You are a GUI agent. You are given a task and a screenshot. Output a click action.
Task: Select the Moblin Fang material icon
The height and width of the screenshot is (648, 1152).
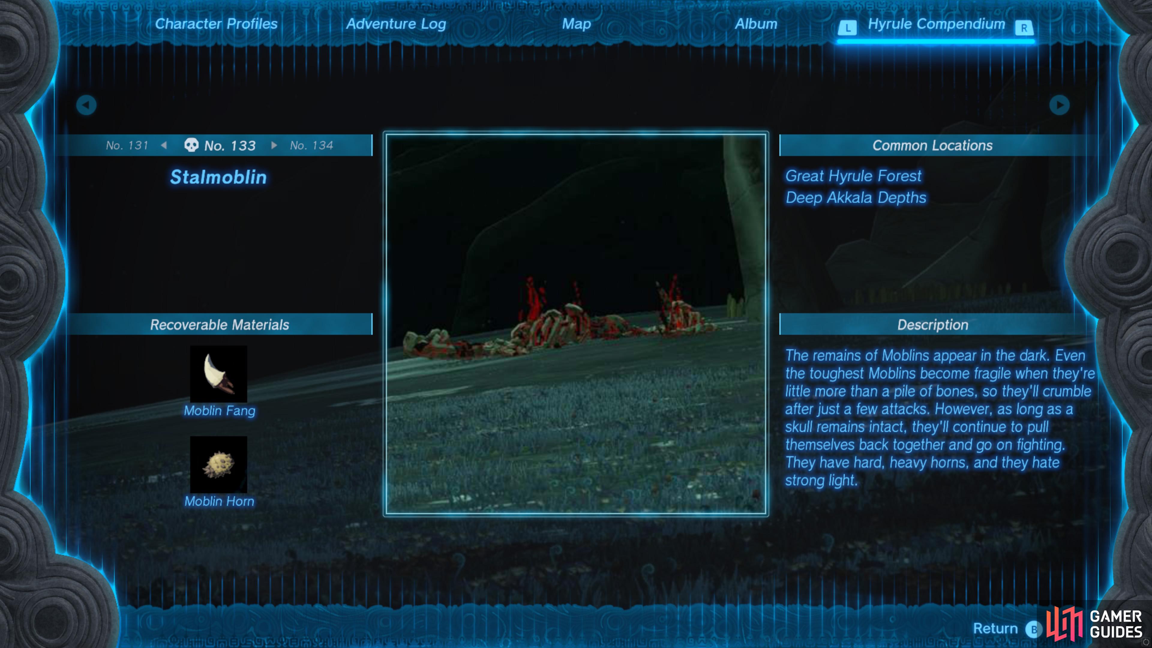point(219,374)
